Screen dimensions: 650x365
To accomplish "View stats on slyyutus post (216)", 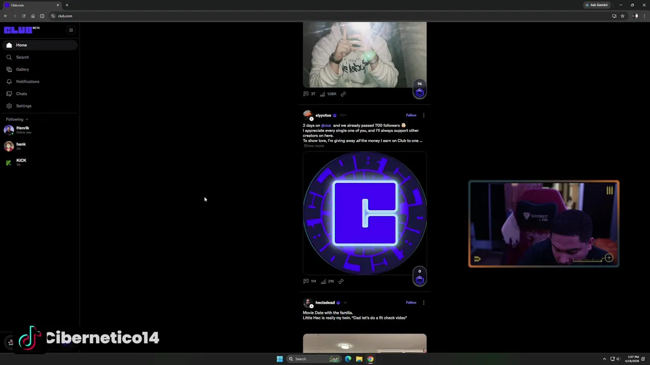I will point(328,281).
